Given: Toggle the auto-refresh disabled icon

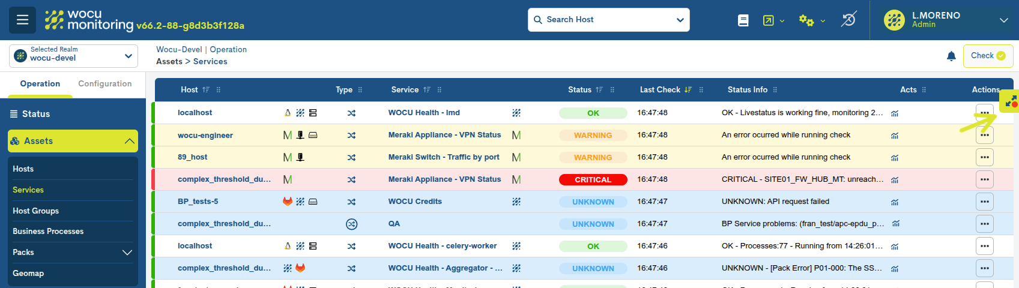Looking at the screenshot, I should [x=848, y=20].
